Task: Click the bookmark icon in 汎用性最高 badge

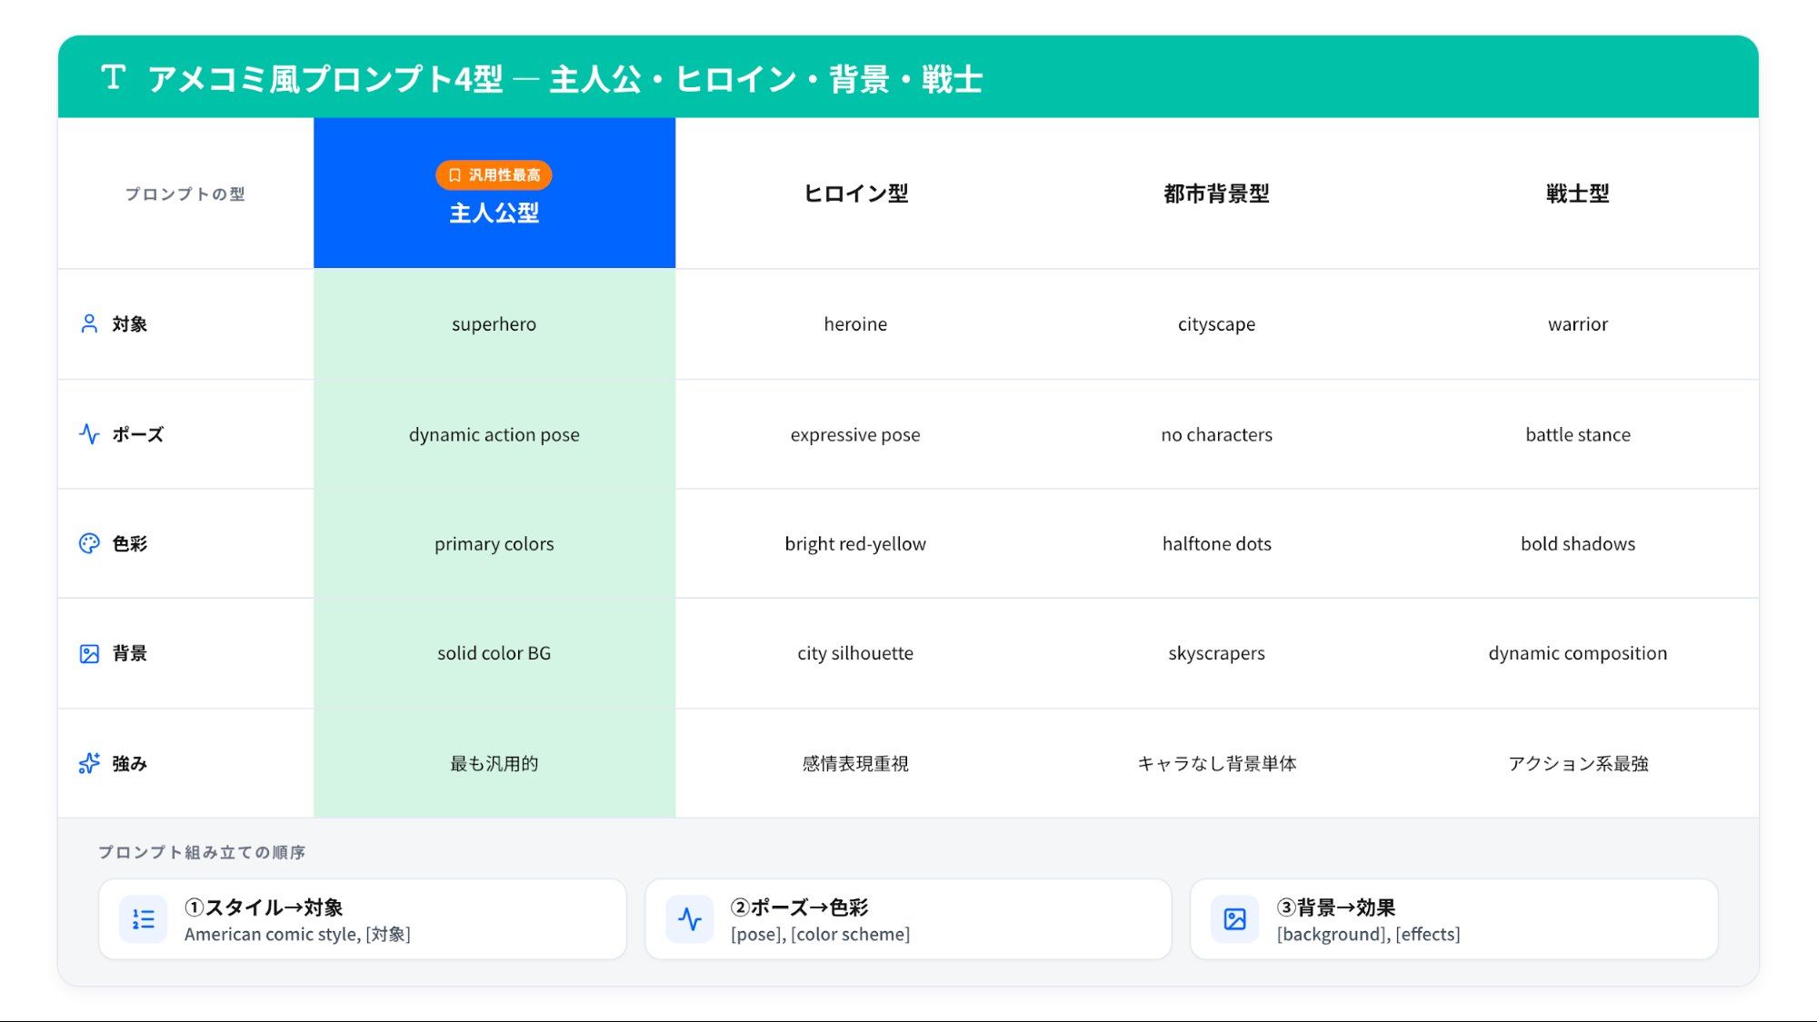Action: click(454, 175)
